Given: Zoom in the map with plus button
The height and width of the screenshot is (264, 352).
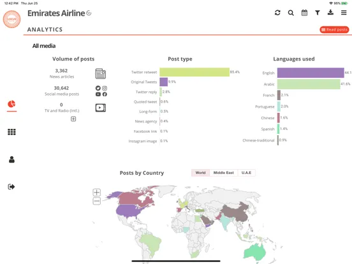Looking at the screenshot, I should coord(97,193).
